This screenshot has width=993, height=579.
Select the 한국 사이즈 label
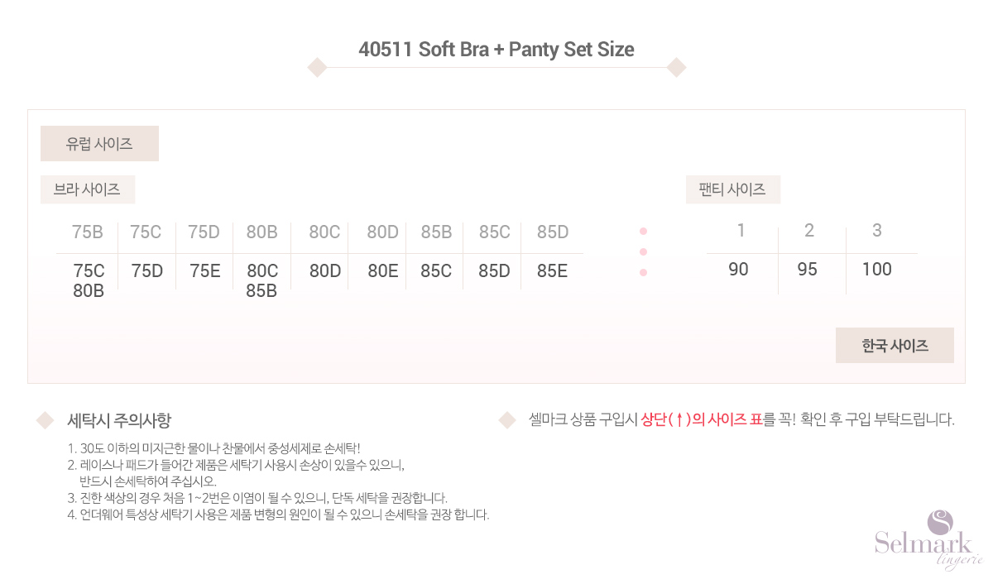tap(895, 346)
